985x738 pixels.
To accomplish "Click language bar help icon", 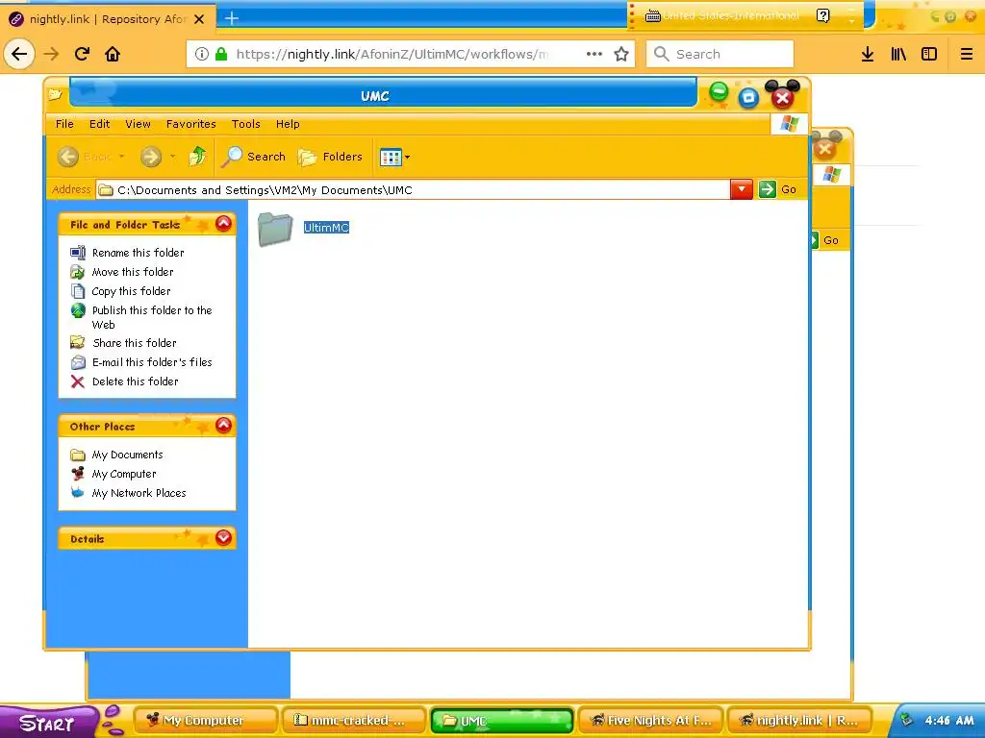I will tap(823, 15).
